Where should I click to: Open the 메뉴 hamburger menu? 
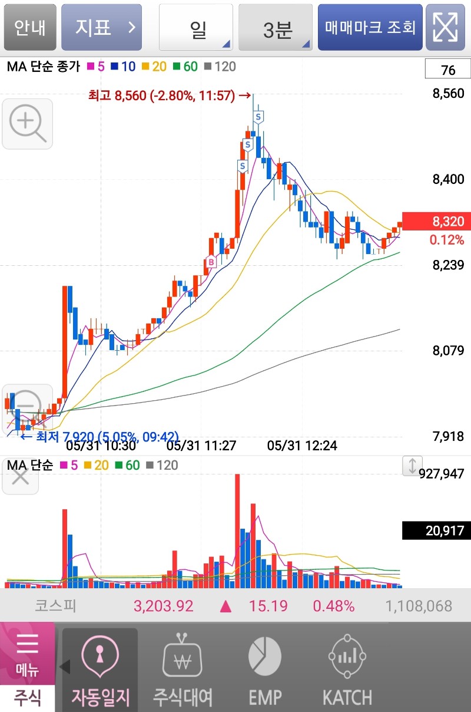pyautogui.click(x=27, y=652)
